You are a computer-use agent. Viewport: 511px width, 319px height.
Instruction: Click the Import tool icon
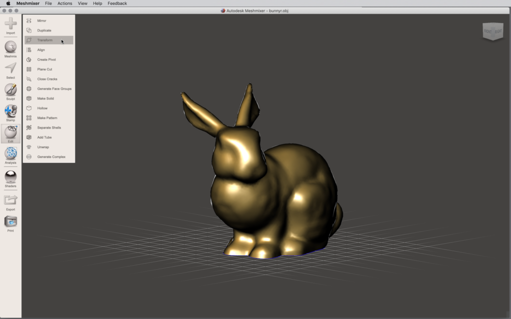tap(10, 23)
